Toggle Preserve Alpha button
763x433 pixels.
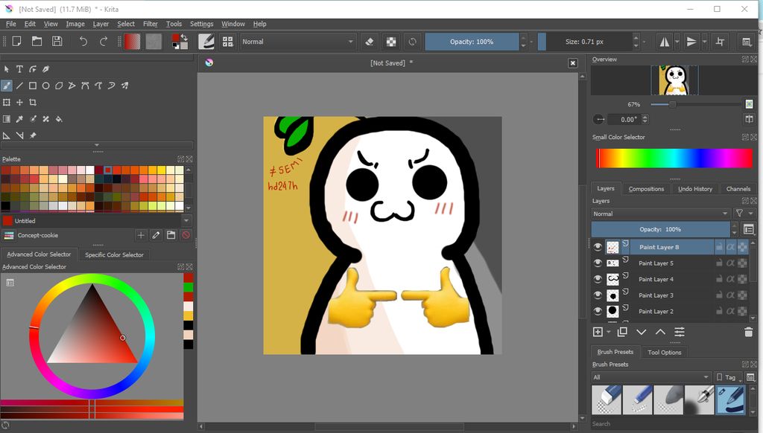391,42
